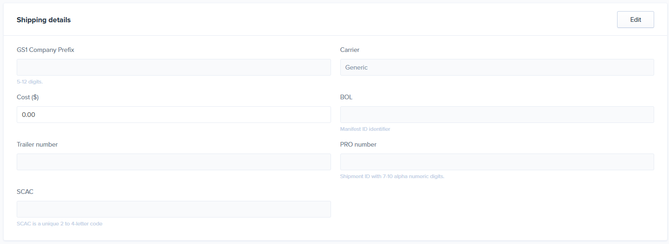Click the Cost field showing 0.00
The image size is (669, 244).
click(174, 115)
